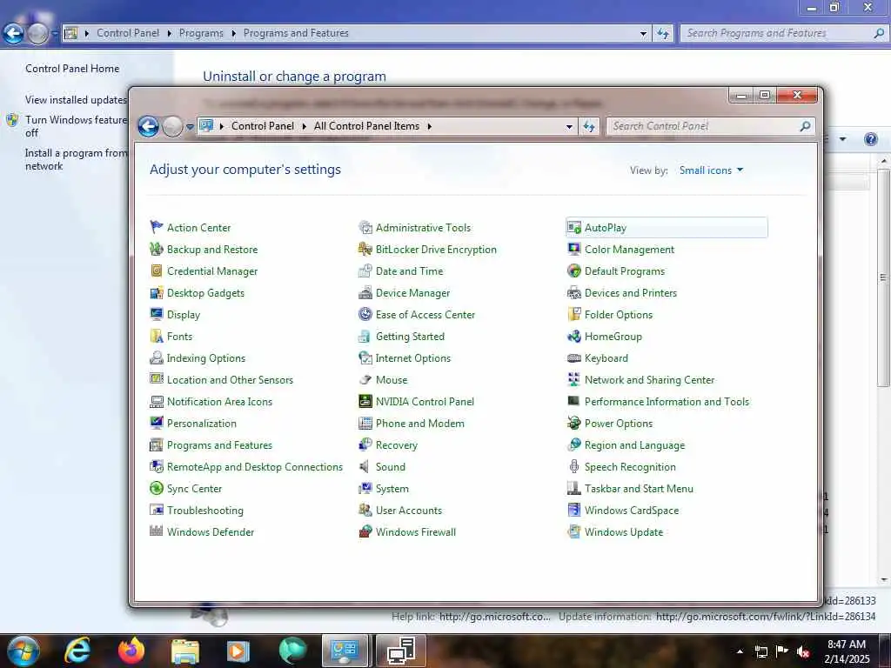The width and height of the screenshot is (891, 668).
Task: Open the Power Options icon
Action: click(x=574, y=424)
